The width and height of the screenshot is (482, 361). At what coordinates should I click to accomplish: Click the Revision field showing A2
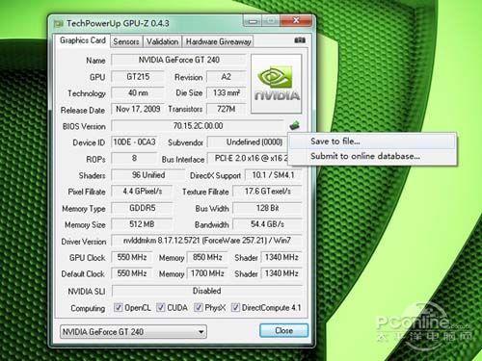pyautogui.click(x=227, y=77)
